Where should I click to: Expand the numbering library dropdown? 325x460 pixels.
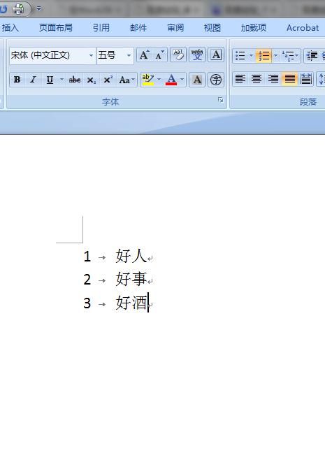pyautogui.click(x=275, y=55)
